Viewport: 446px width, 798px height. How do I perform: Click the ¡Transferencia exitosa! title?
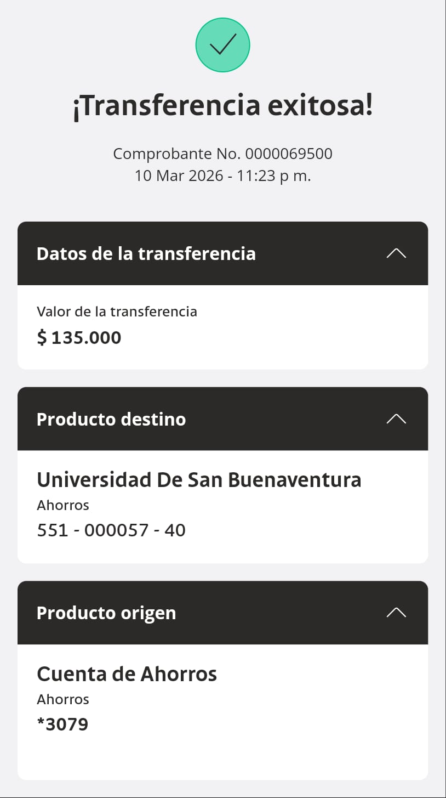coord(223,106)
